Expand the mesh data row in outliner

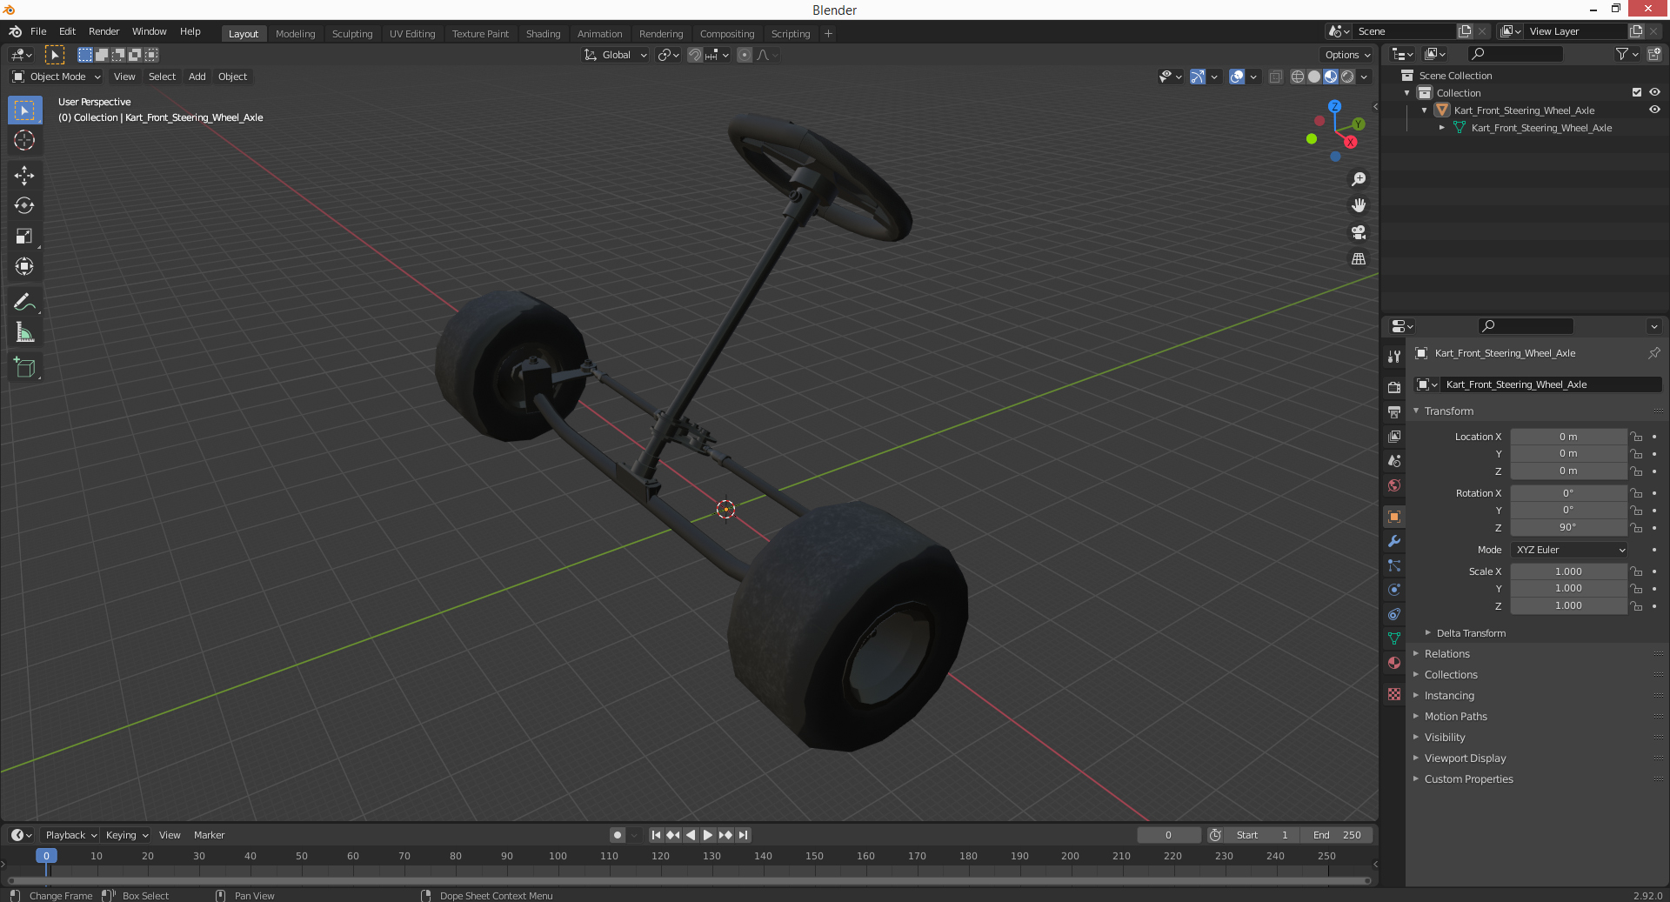[1442, 128]
